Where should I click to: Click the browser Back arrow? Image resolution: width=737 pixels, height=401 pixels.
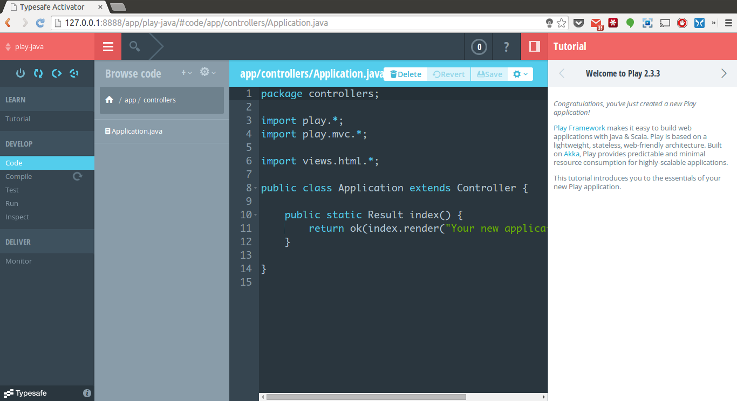tap(8, 23)
